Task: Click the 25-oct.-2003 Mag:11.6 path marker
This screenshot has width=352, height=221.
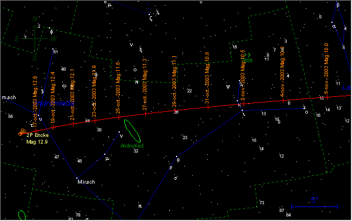Action: pos(119,117)
